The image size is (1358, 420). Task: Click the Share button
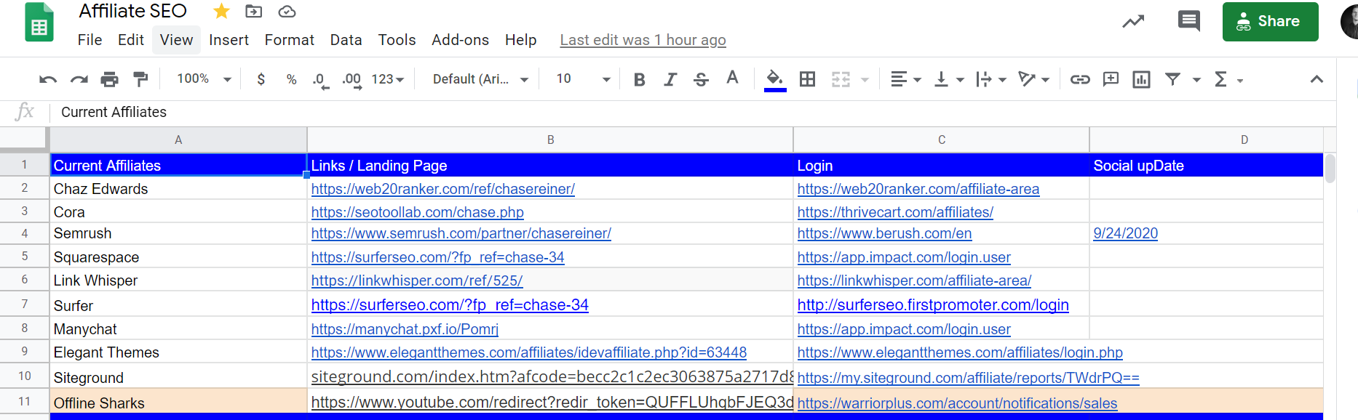(1270, 22)
